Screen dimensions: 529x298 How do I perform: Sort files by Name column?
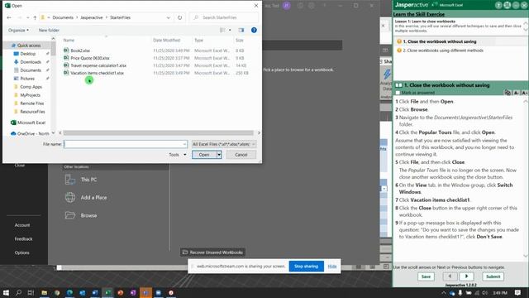(69, 41)
